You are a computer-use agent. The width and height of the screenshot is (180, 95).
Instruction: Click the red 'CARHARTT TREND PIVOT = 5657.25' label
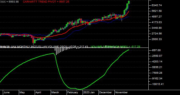(x=46, y=2)
